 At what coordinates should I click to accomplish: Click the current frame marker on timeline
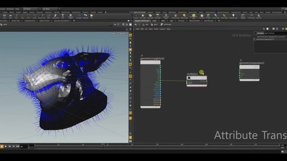(x=103, y=144)
